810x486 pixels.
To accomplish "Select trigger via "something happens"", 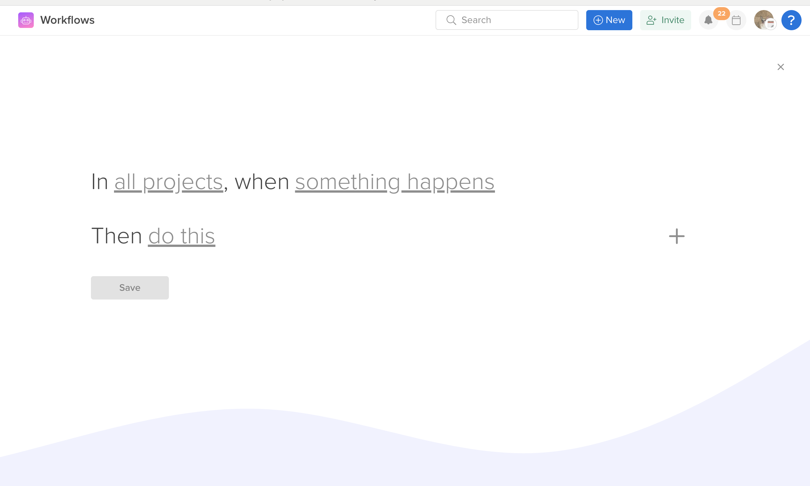I will tap(395, 182).
